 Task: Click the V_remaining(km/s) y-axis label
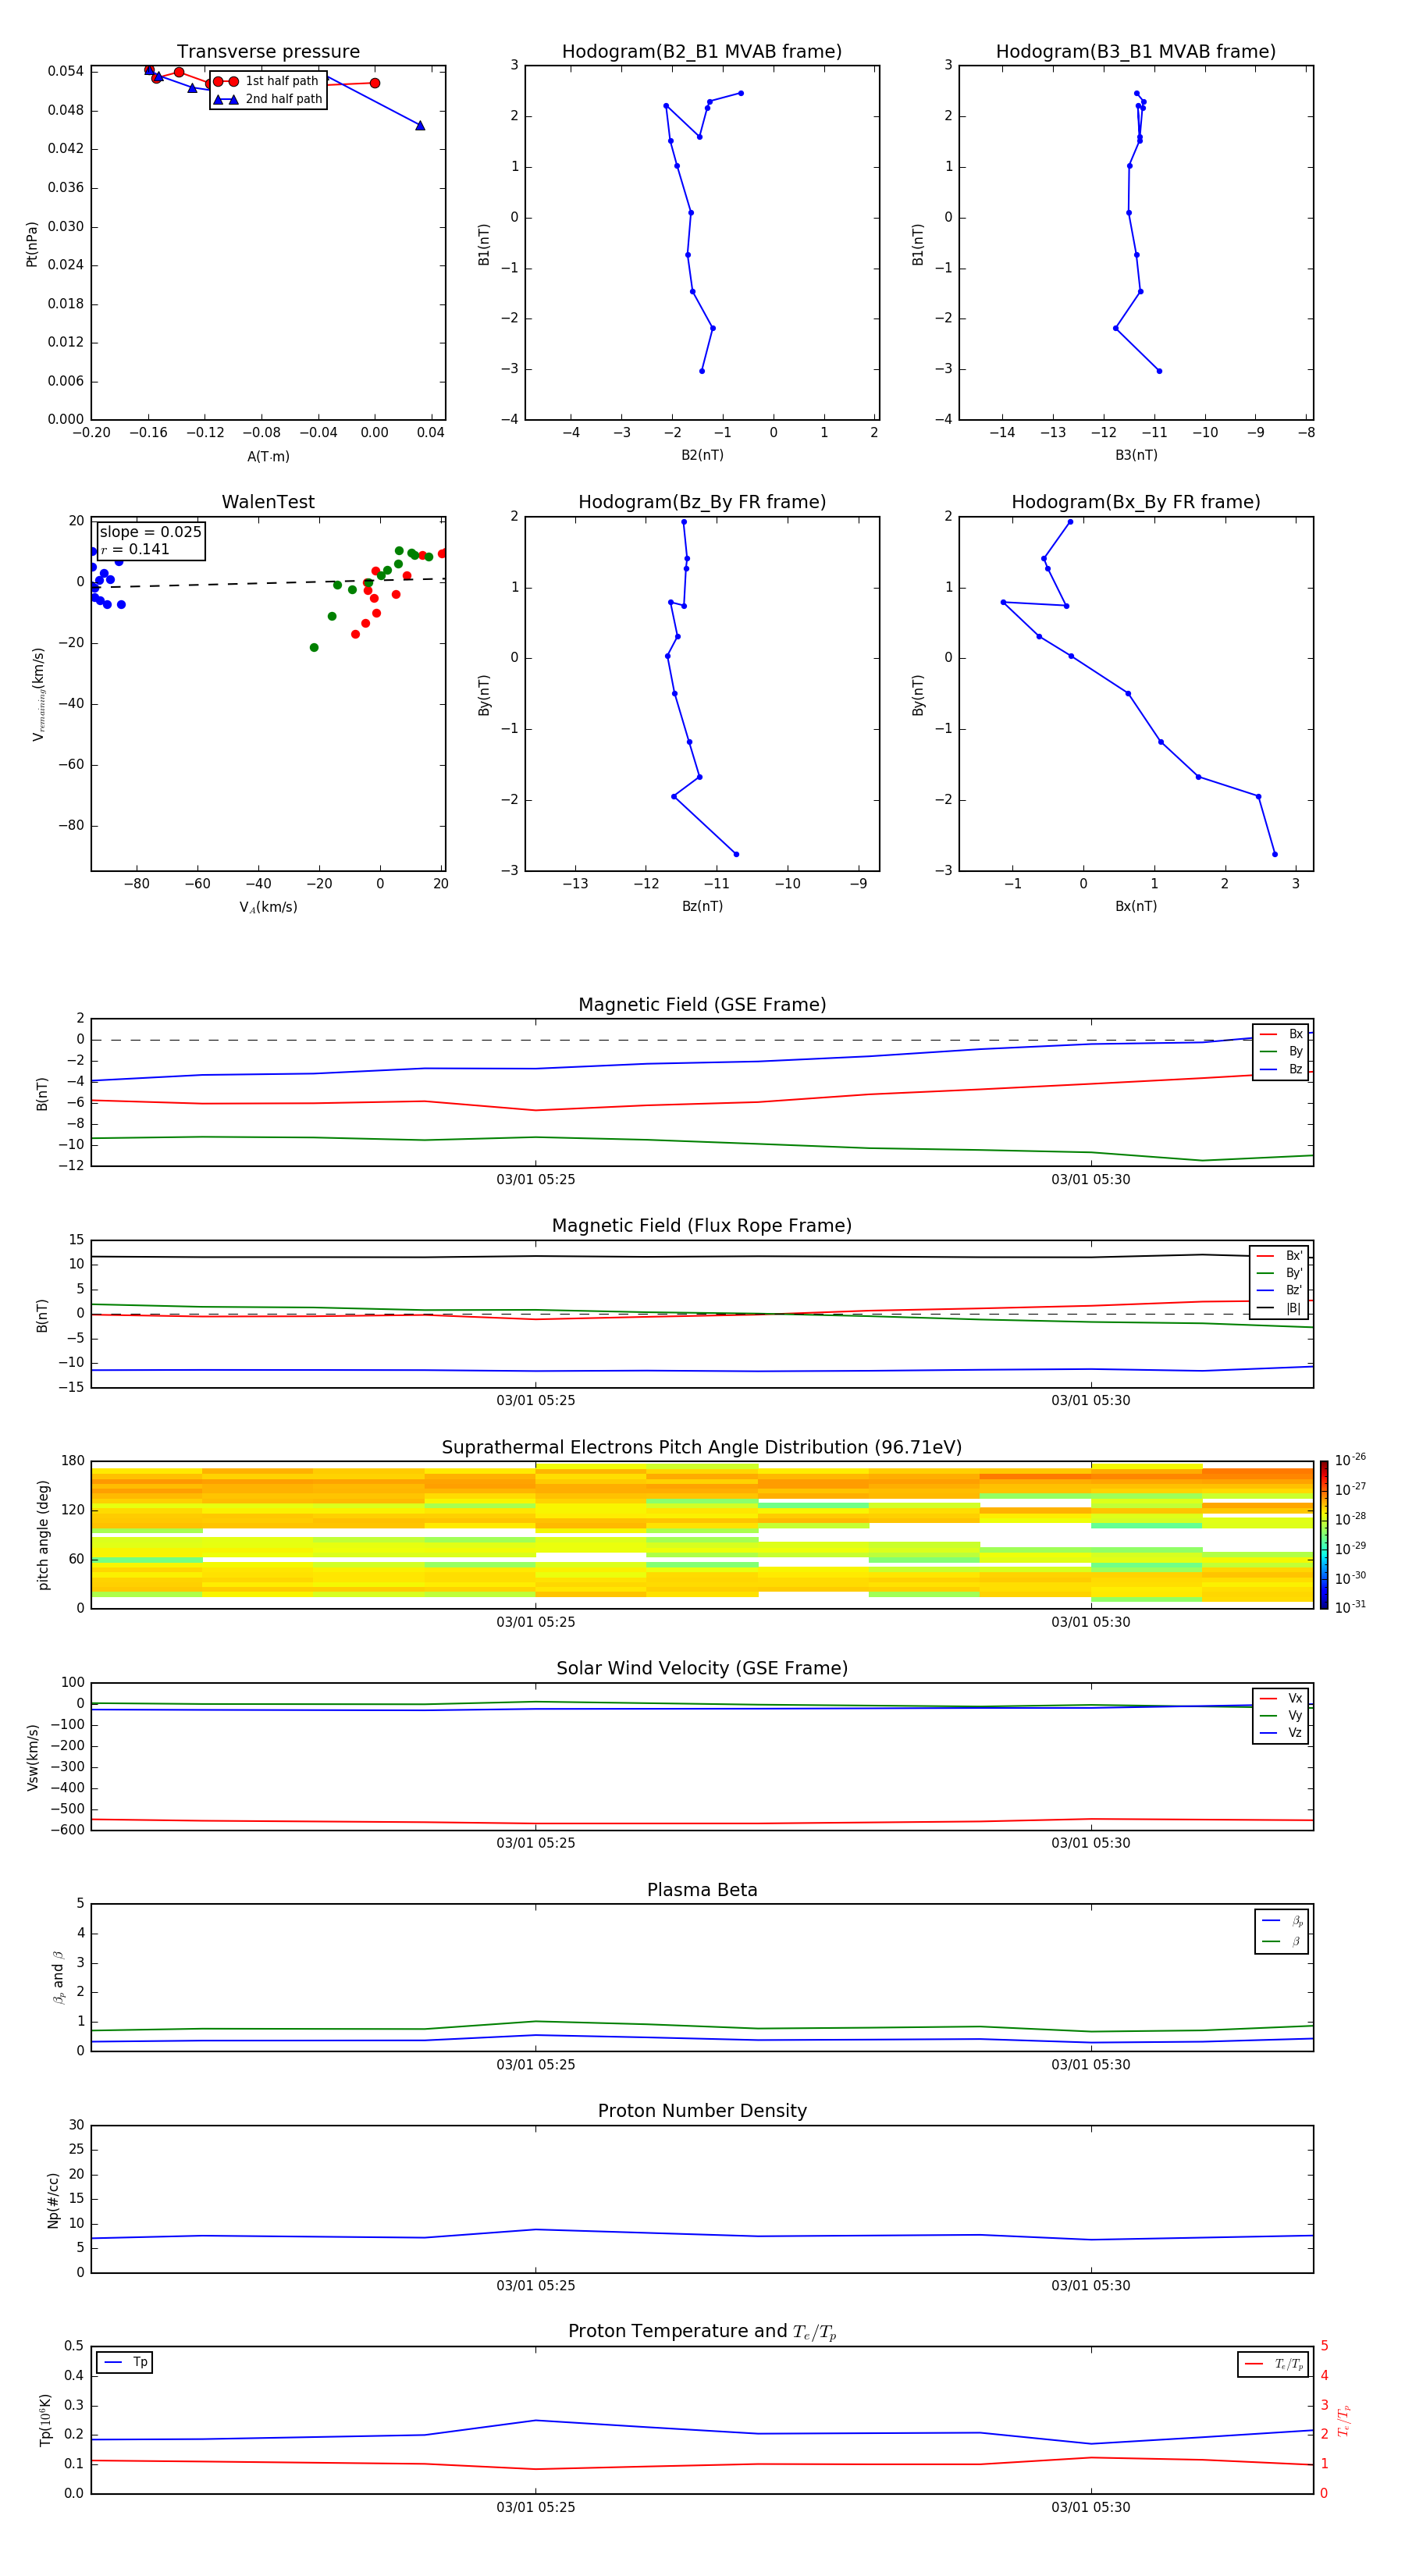38,694
